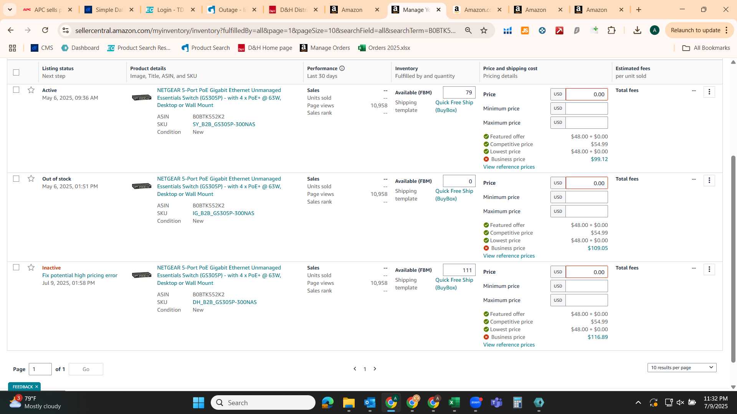This screenshot has width=737, height=414.
Task: Open Quick Free Ship template for quantity 111
Action: (454, 284)
